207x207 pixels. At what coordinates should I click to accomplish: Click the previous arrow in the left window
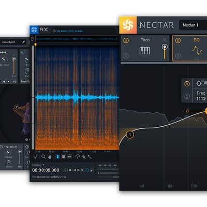(x=4, y=82)
